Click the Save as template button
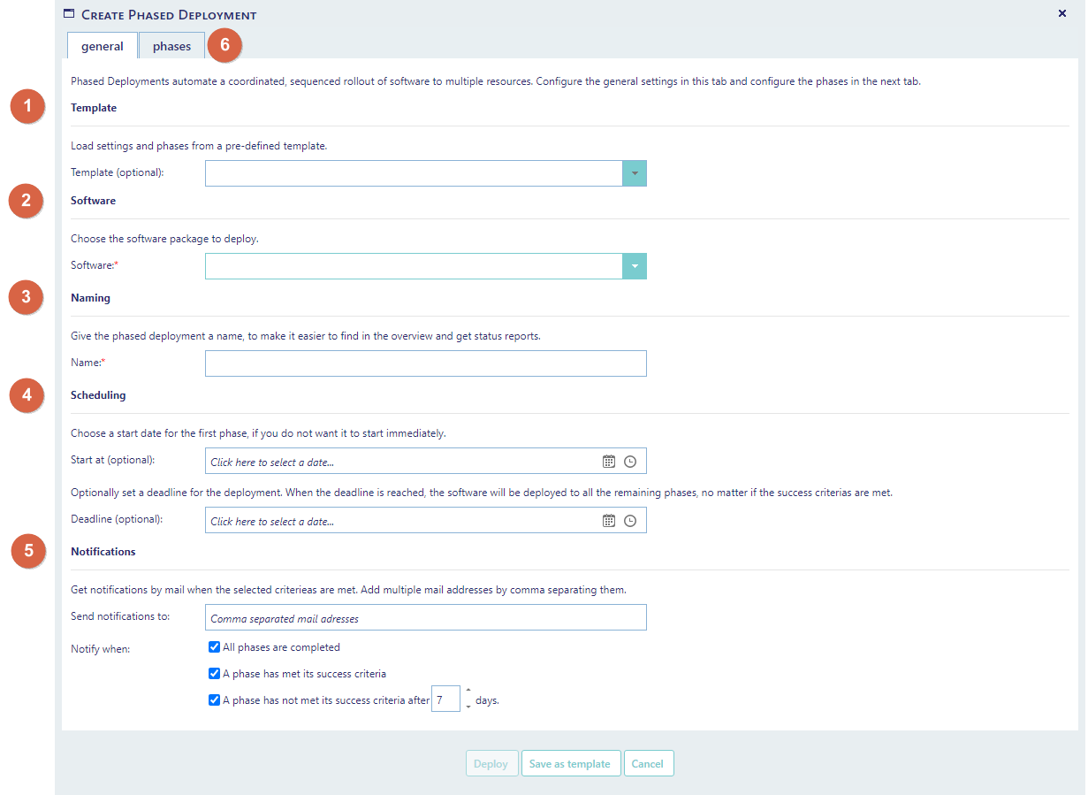 pyautogui.click(x=570, y=763)
